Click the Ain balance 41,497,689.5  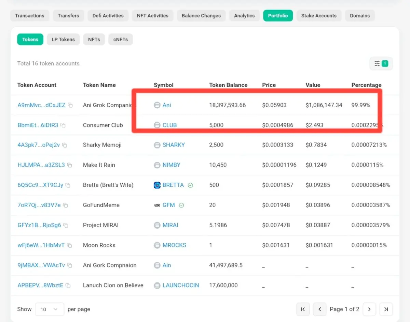[x=226, y=265]
